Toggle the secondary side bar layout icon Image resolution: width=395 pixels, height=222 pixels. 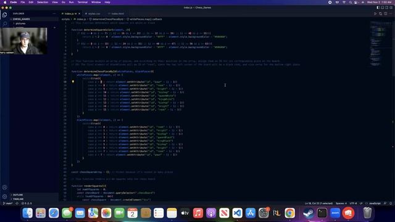[387, 7]
